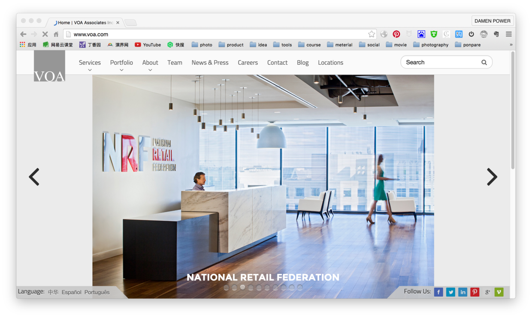The image size is (532, 318).
Task: Click the magnifier icon in the search box
Action: 484,63
